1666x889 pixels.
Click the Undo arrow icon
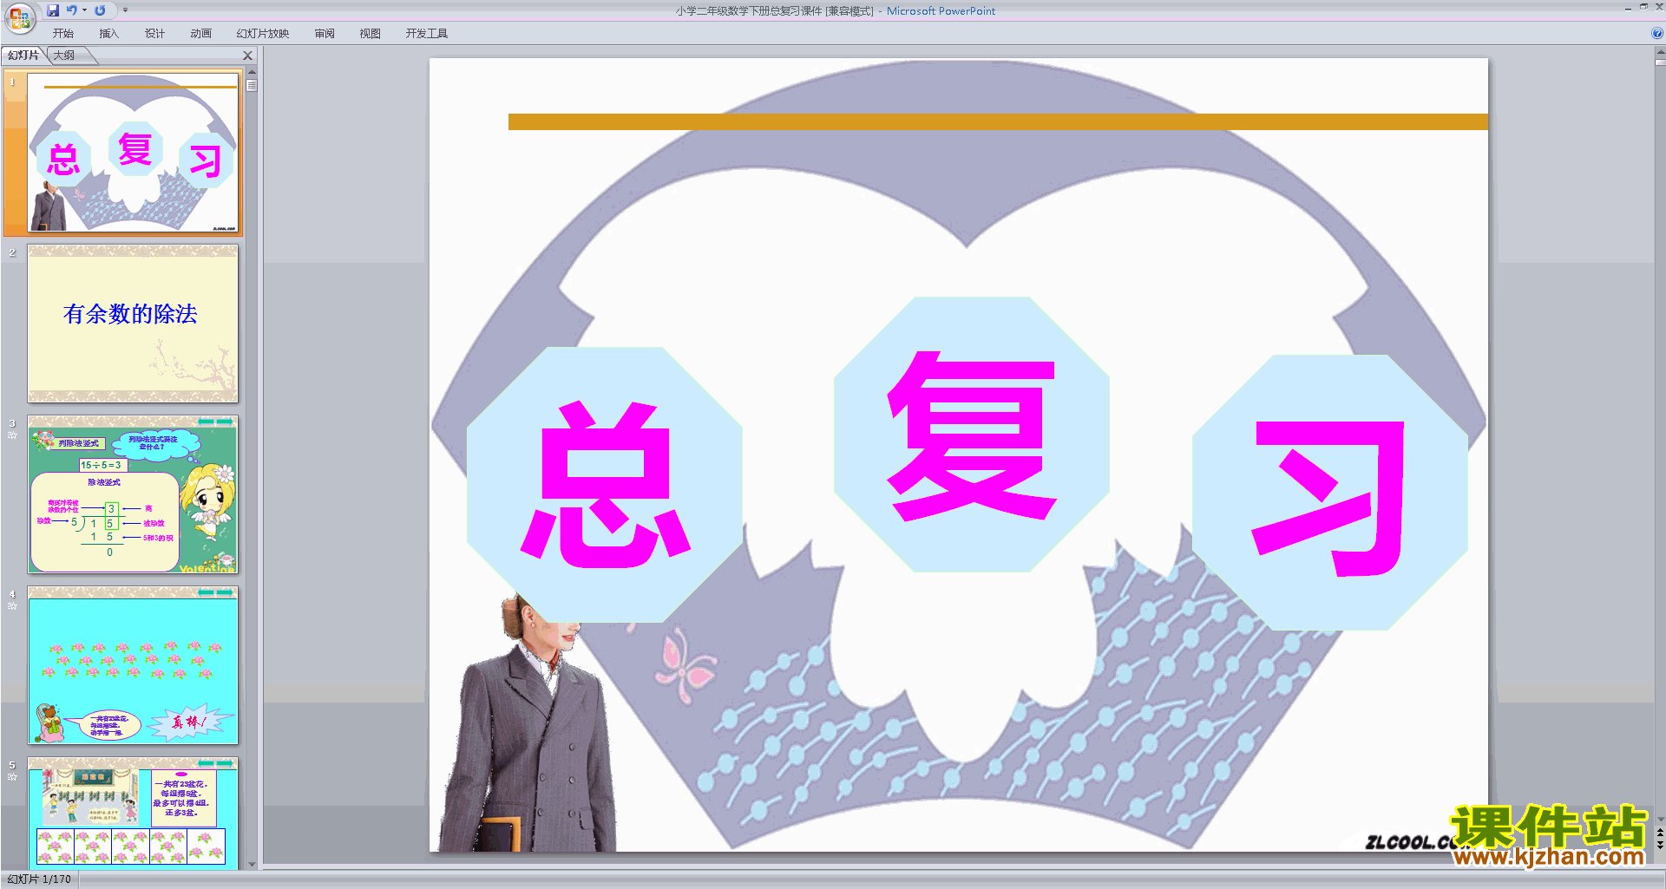[x=72, y=10]
